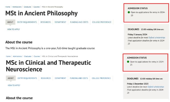Open Resources tab under MSt in Ancient Philosophy
The height and width of the screenshot is (102, 170).
[x=46, y=22]
